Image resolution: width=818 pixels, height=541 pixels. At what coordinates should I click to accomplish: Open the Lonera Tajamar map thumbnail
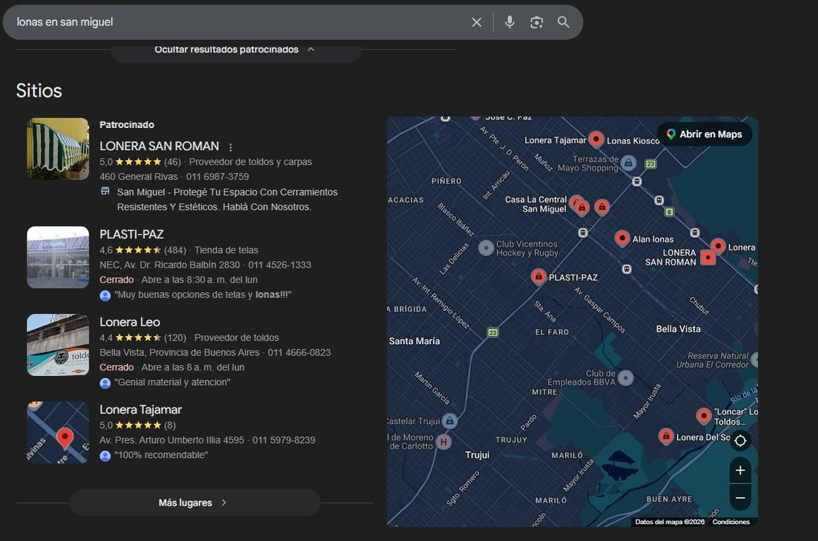58,433
